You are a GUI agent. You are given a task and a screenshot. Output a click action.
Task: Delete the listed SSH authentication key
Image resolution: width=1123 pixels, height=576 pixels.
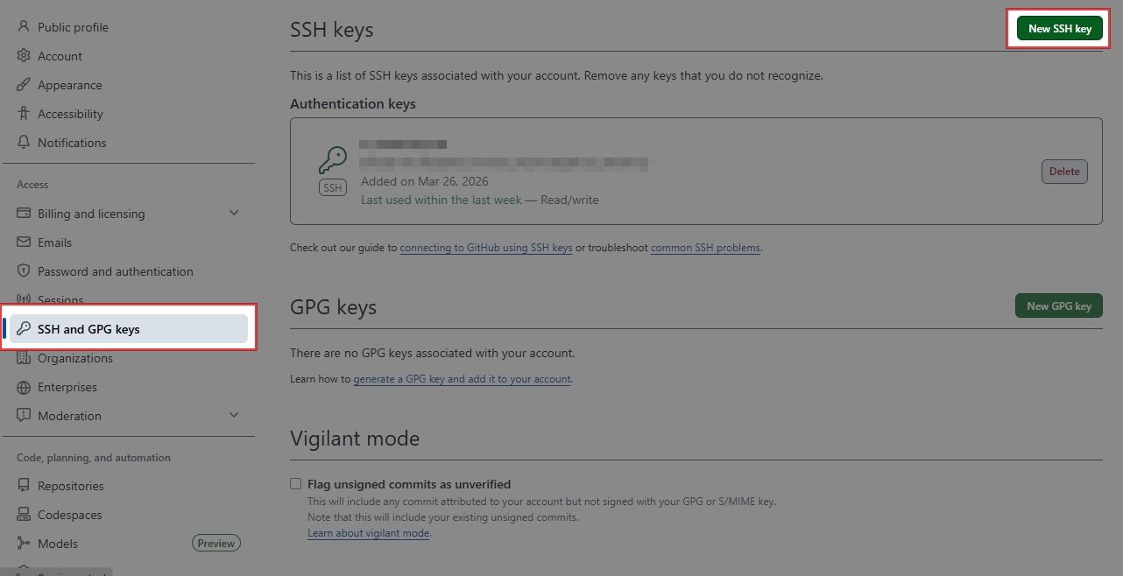(x=1064, y=172)
